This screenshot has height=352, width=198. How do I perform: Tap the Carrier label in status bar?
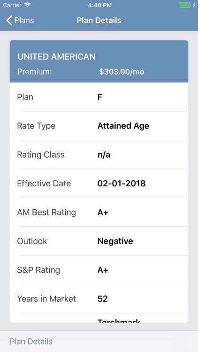click(12, 5)
